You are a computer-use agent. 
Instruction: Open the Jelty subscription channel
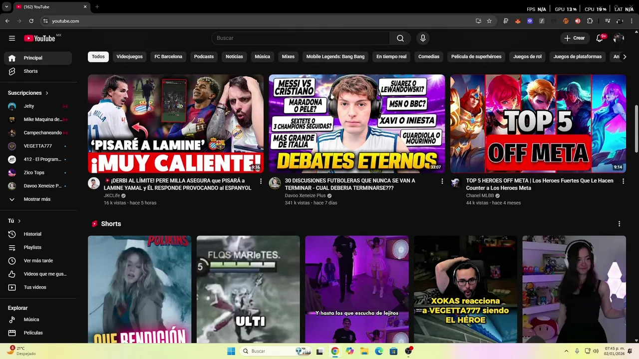pos(38,106)
